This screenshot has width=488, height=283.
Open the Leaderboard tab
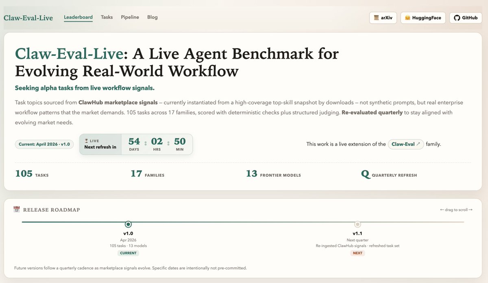[78, 18]
